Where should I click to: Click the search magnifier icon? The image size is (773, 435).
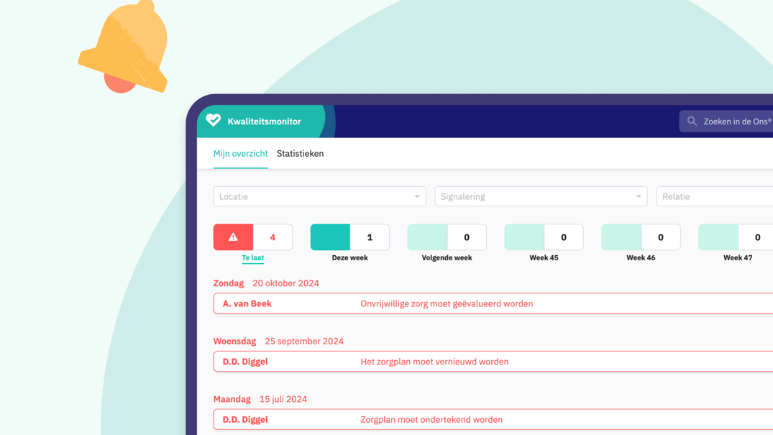tap(692, 122)
